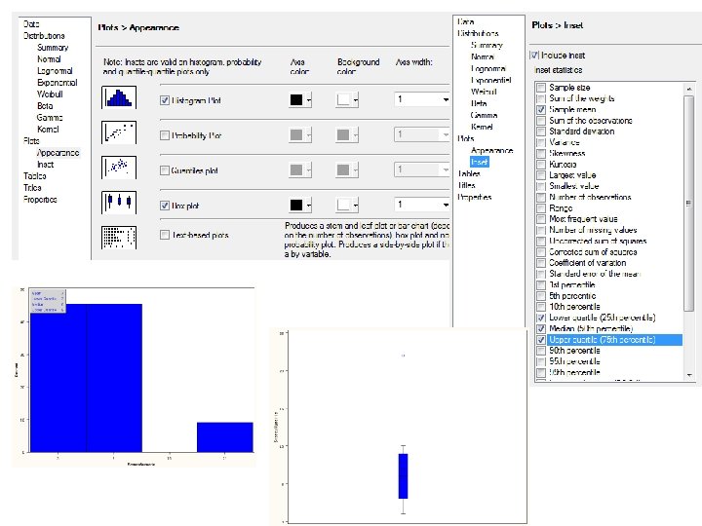Toggle the Include inset checkbox

tap(534, 55)
